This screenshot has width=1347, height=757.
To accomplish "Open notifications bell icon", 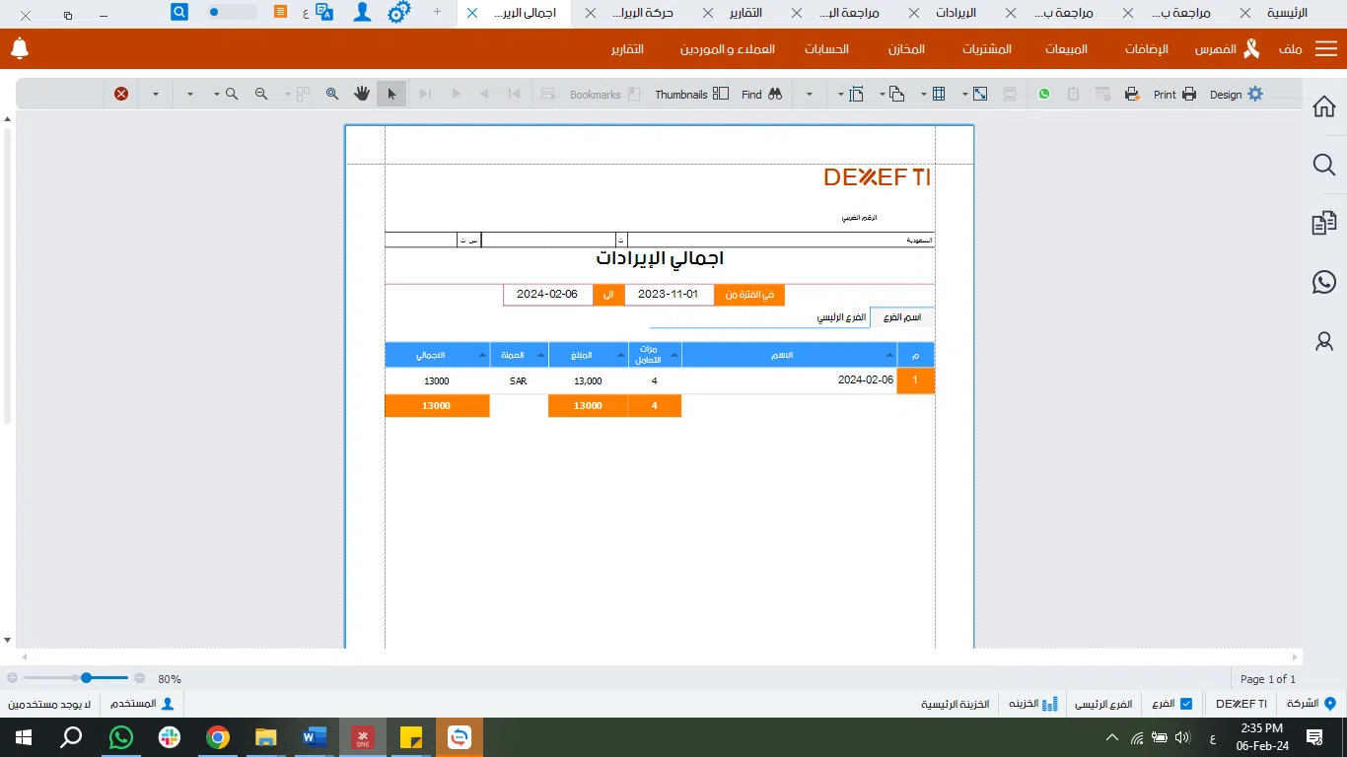I will tap(20, 48).
